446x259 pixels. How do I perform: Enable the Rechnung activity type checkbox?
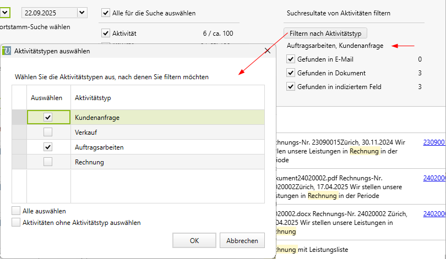point(48,162)
